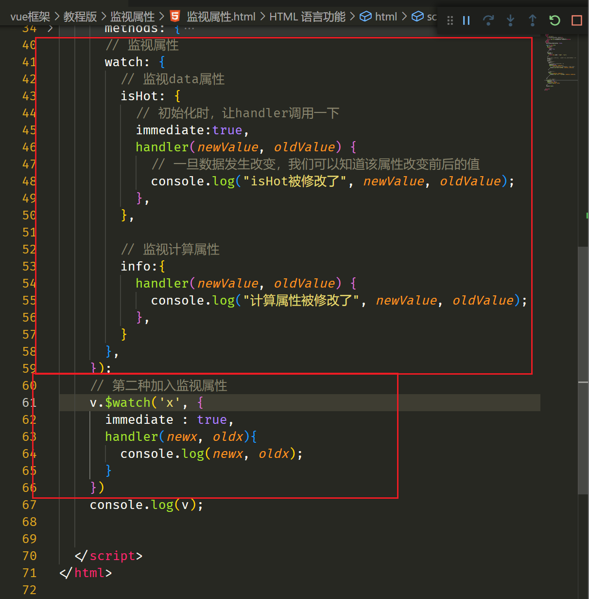
Task: Click the closing html tag
Action: (86, 573)
